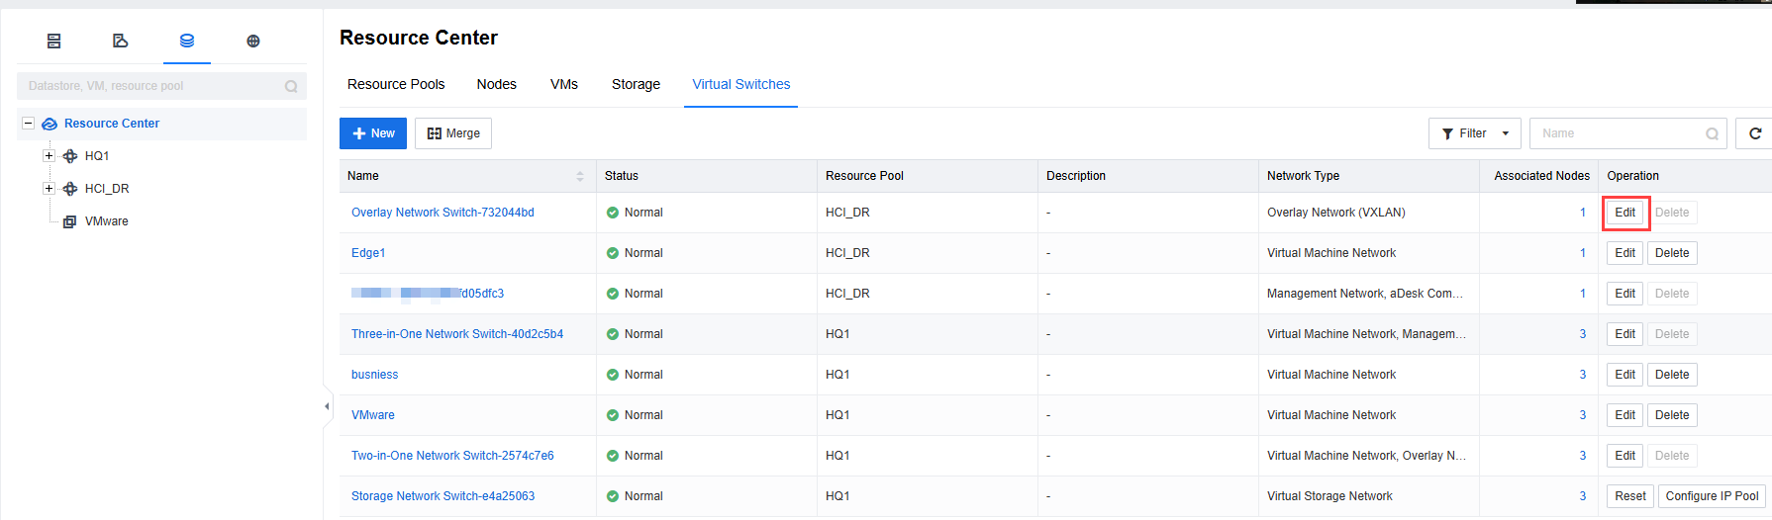
Task: Select the datastore sidebar icon
Action: pos(187,41)
